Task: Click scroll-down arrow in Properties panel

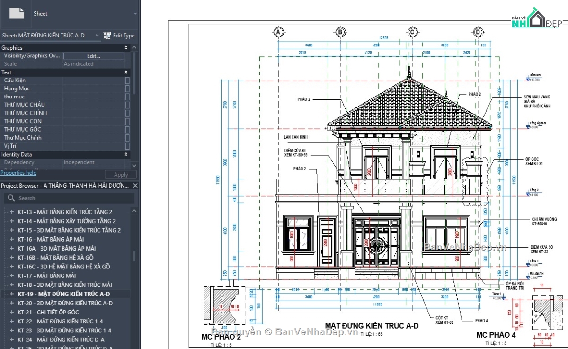Action: click(x=134, y=165)
